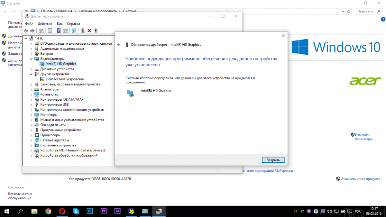Click the Изменить ключ продукта link
This screenshot has height=217, width=386.
360,179
